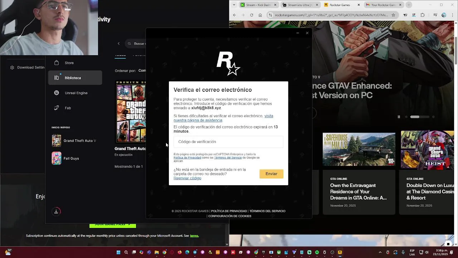Open the Windows Start menu
Viewport: 458px width, 258px height.
pyautogui.click(x=118, y=252)
